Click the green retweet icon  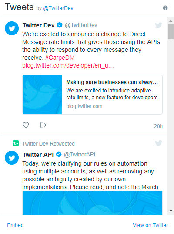pos(16,143)
